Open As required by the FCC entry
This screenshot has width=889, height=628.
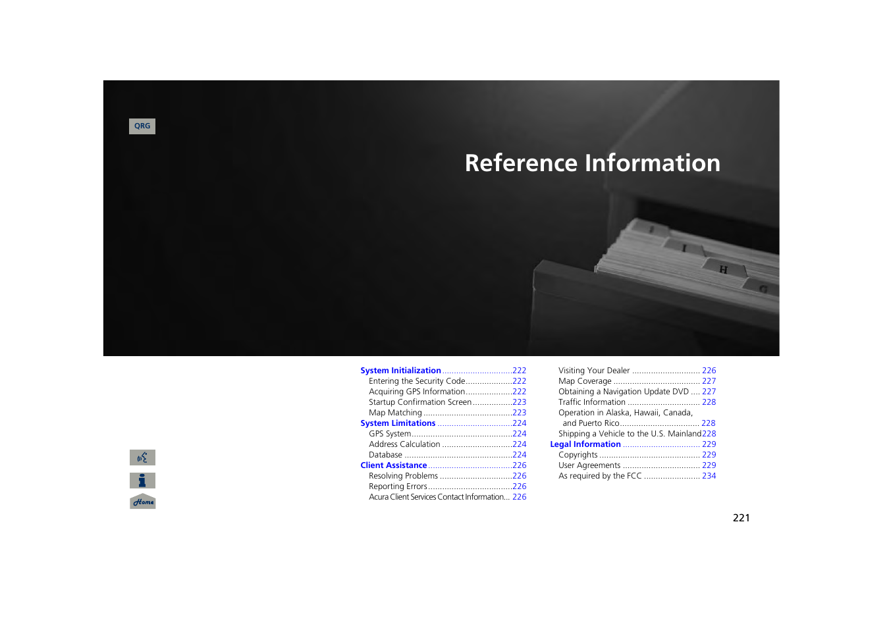637,476
